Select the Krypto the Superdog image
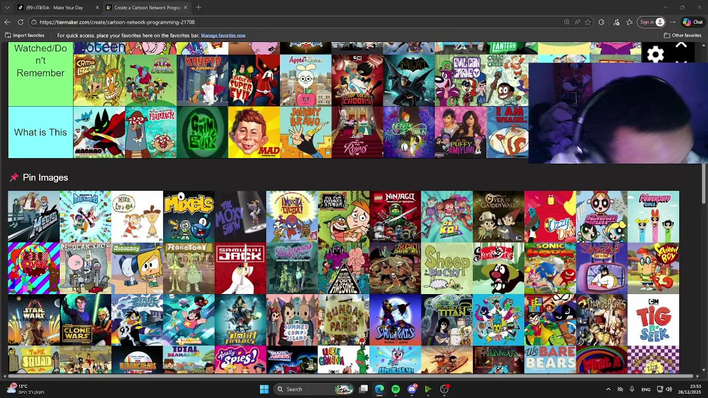The image size is (708, 398). point(202,80)
